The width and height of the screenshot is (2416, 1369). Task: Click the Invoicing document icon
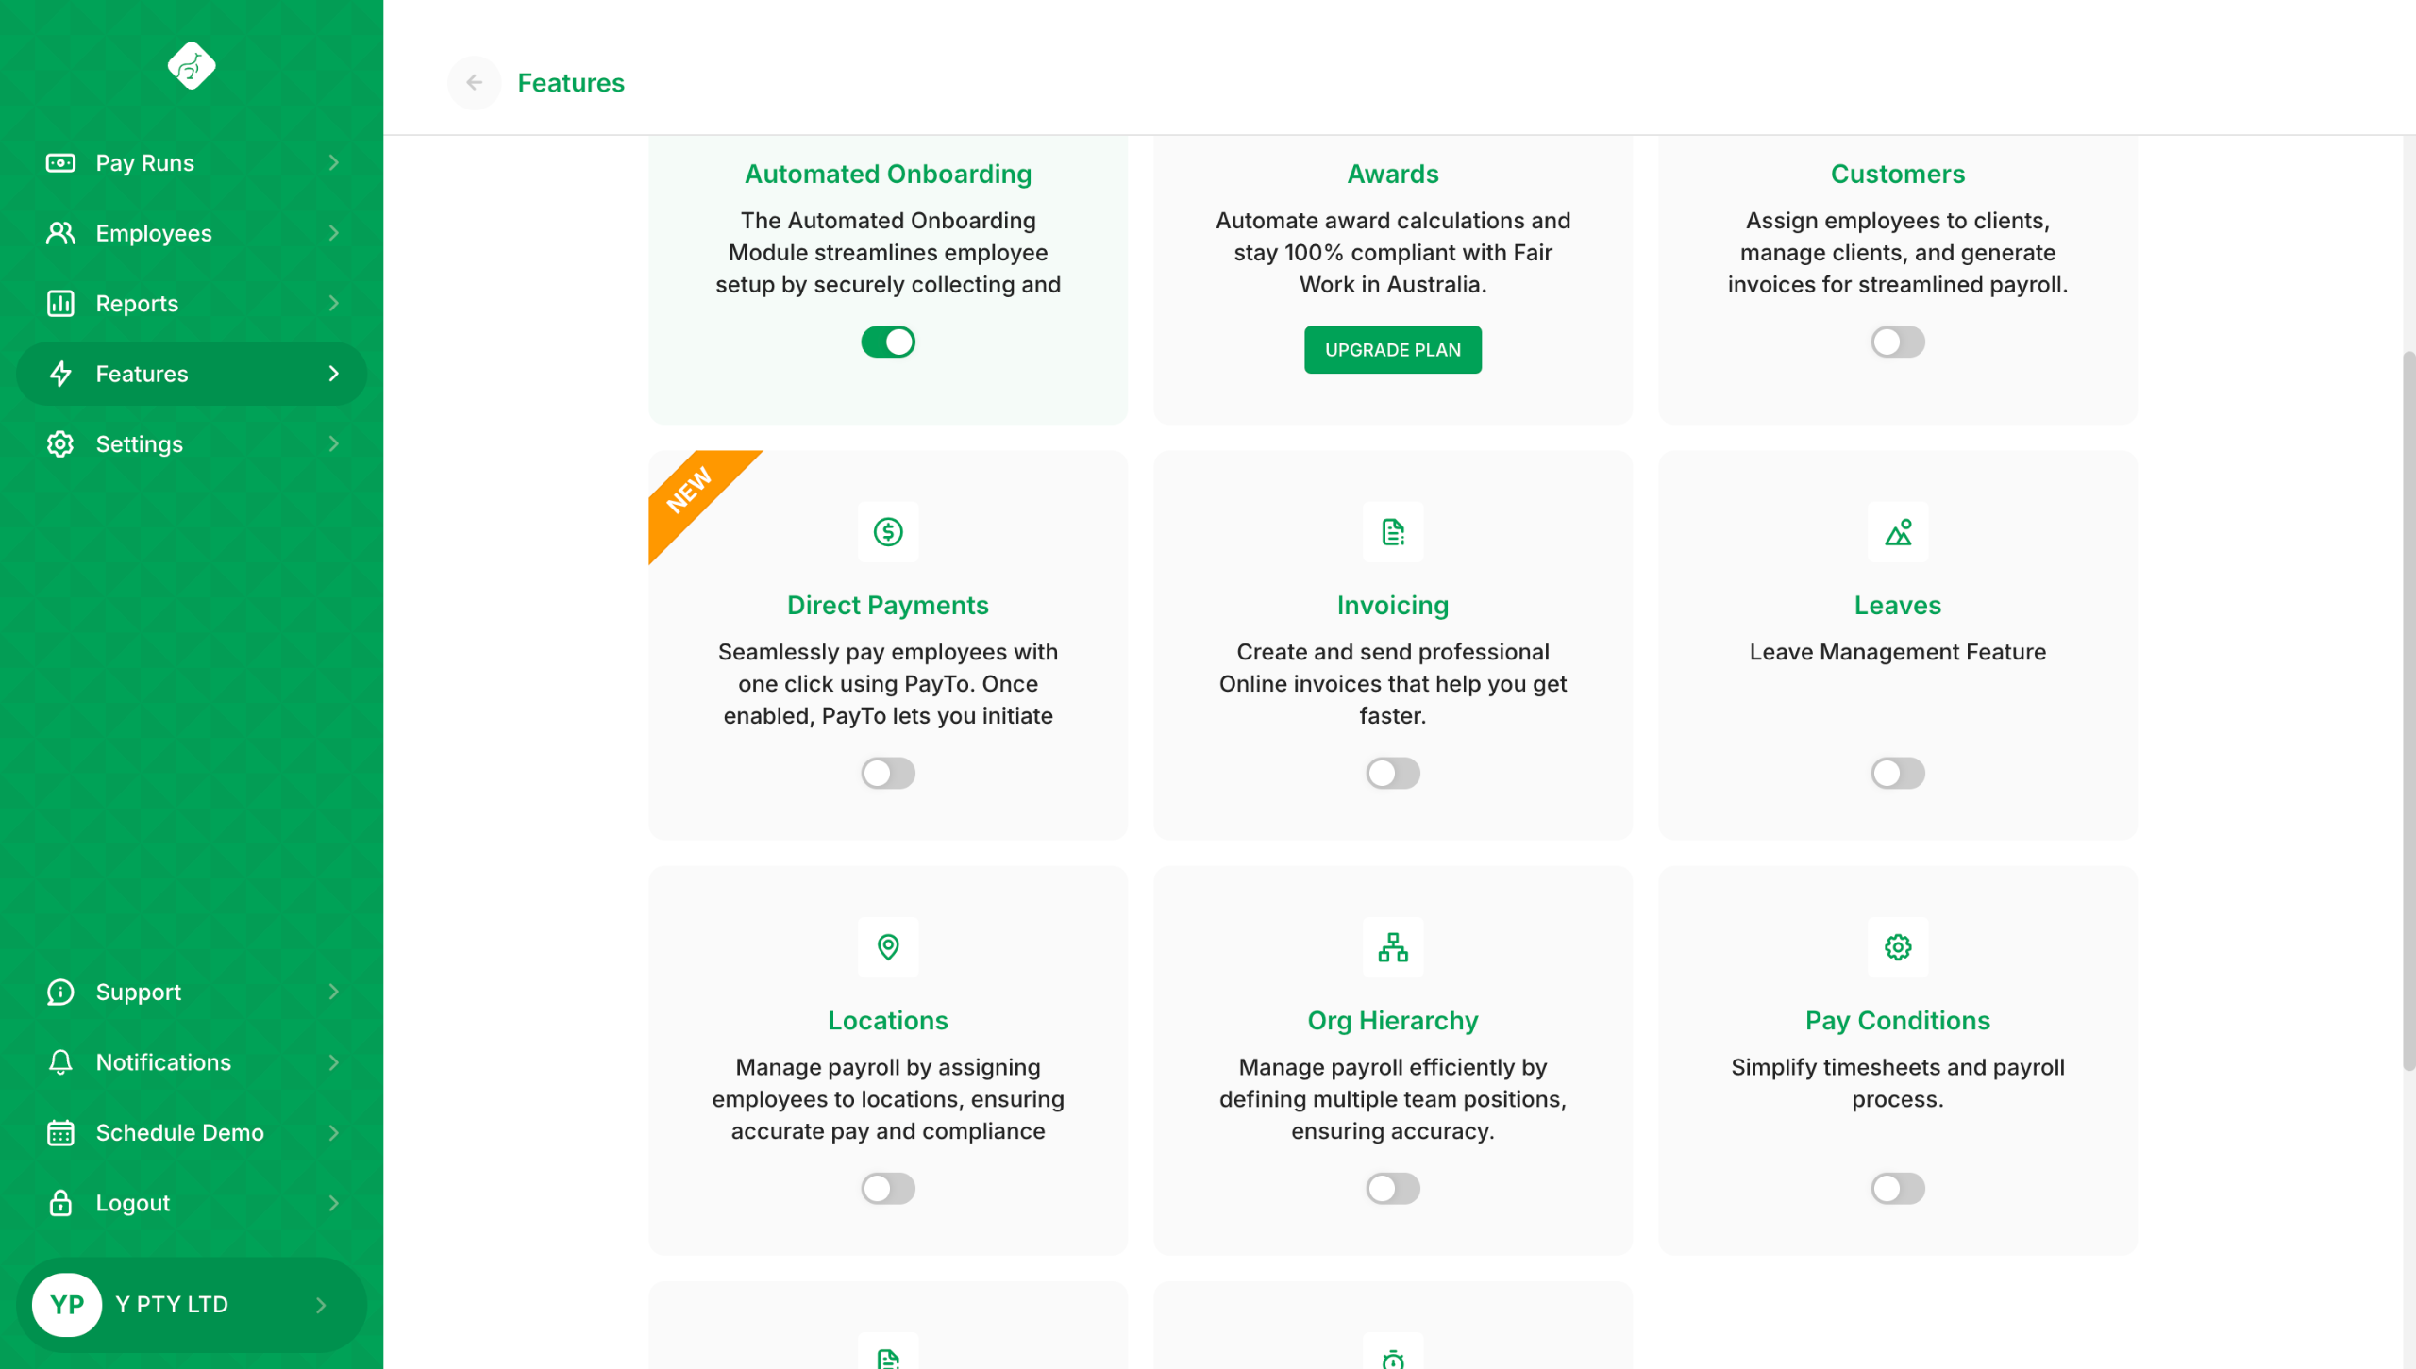pyautogui.click(x=1392, y=532)
